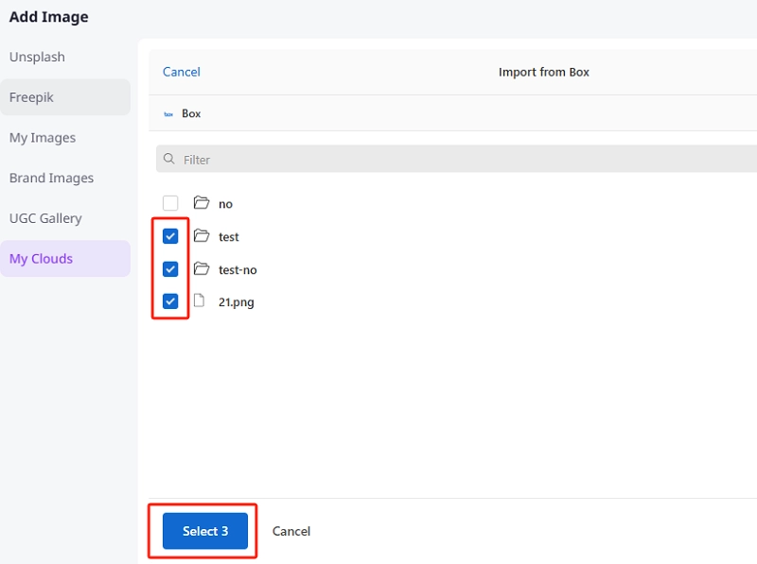The width and height of the screenshot is (757, 564).
Task: Open the "test-no" folder icon
Action: coord(202,269)
